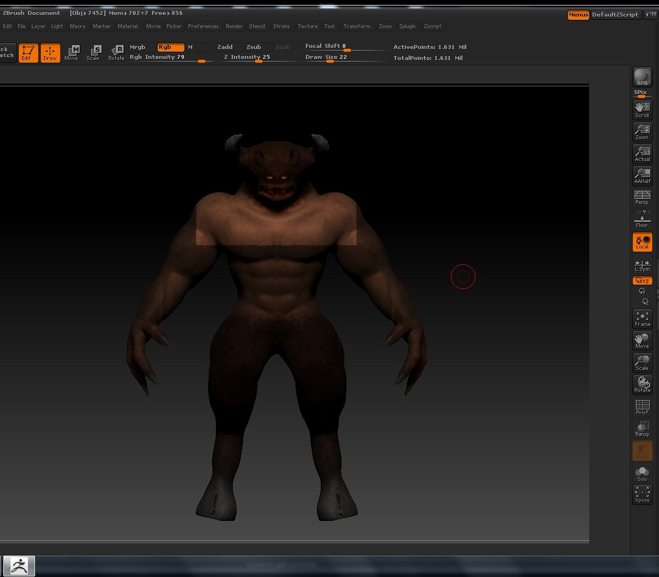Toggle Transp transparency mode

(642, 429)
